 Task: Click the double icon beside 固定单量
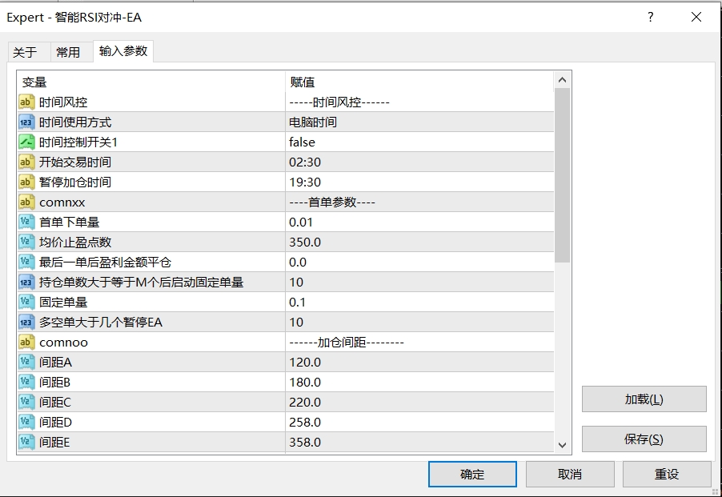[x=26, y=303]
